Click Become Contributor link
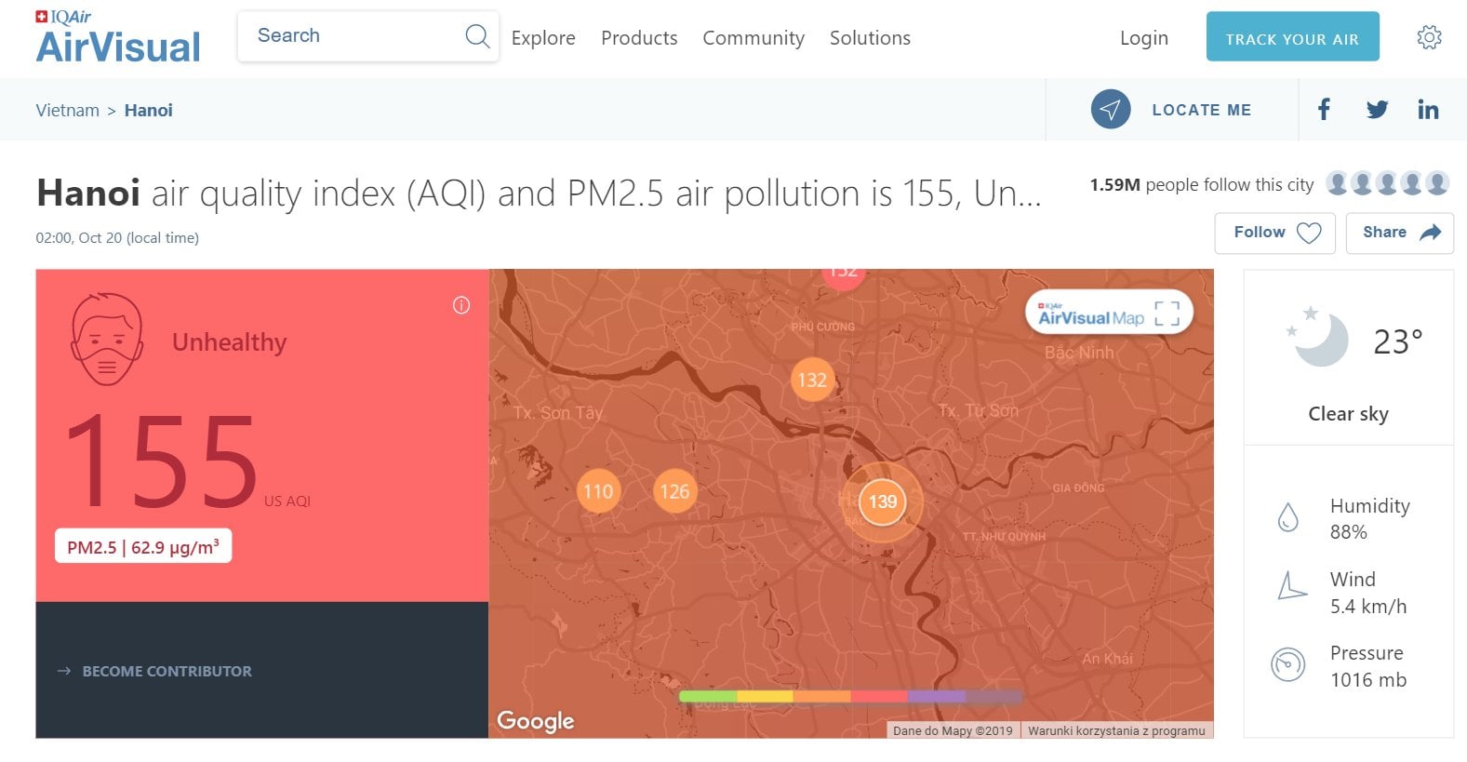Screen dimensions: 1467x762 click(167, 671)
